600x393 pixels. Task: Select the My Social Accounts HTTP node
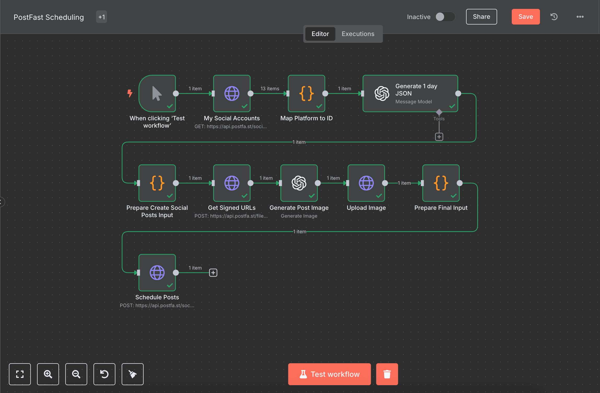[x=232, y=93]
